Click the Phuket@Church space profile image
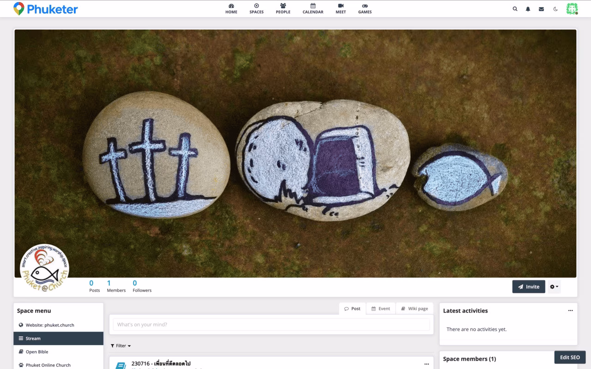Image resolution: width=591 pixels, height=369 pixels. coord(44,268)
